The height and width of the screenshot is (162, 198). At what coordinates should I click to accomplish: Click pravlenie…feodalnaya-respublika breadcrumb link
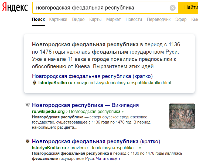[x=104, y=148]
